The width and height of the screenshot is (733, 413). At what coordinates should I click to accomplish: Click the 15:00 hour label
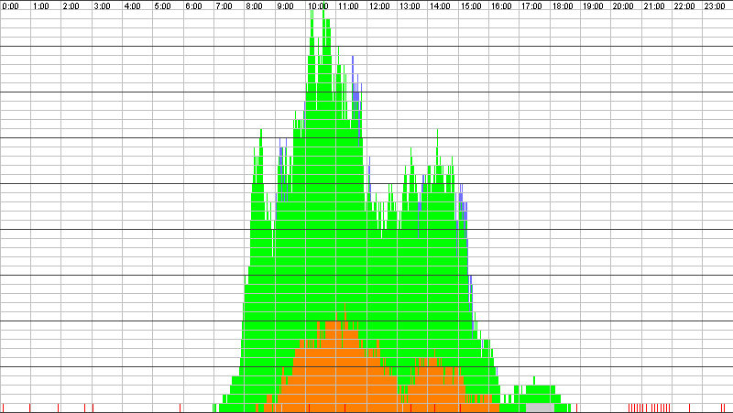(471, 6)
